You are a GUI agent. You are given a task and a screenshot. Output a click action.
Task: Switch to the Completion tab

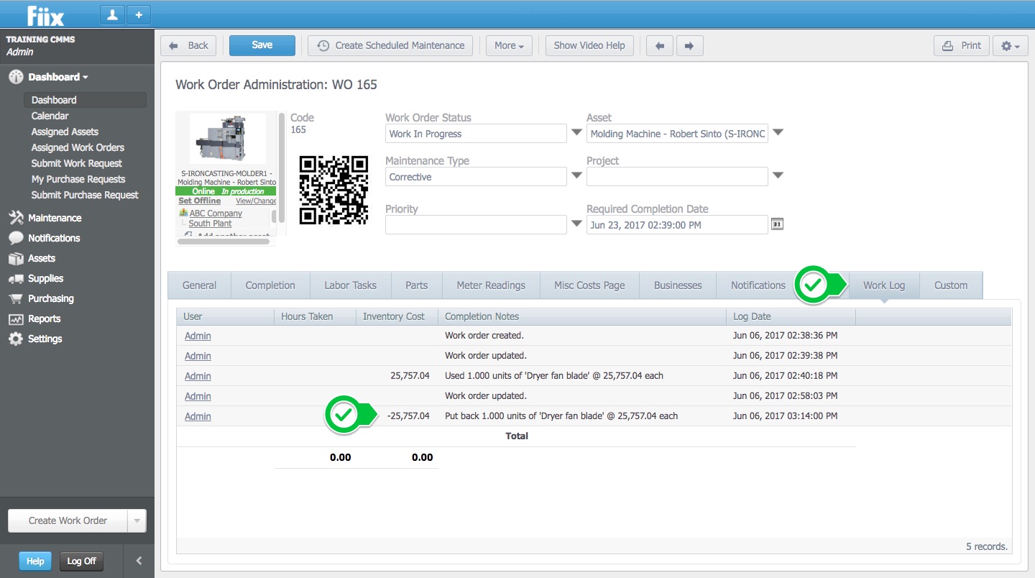[x=270, y=285]
